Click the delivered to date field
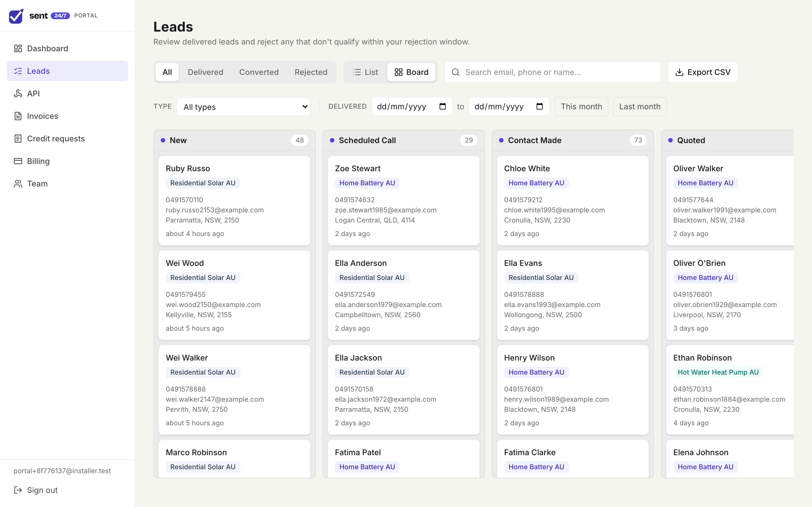The width and height of the screenshot is (812, 507). (x=509, y=107)
